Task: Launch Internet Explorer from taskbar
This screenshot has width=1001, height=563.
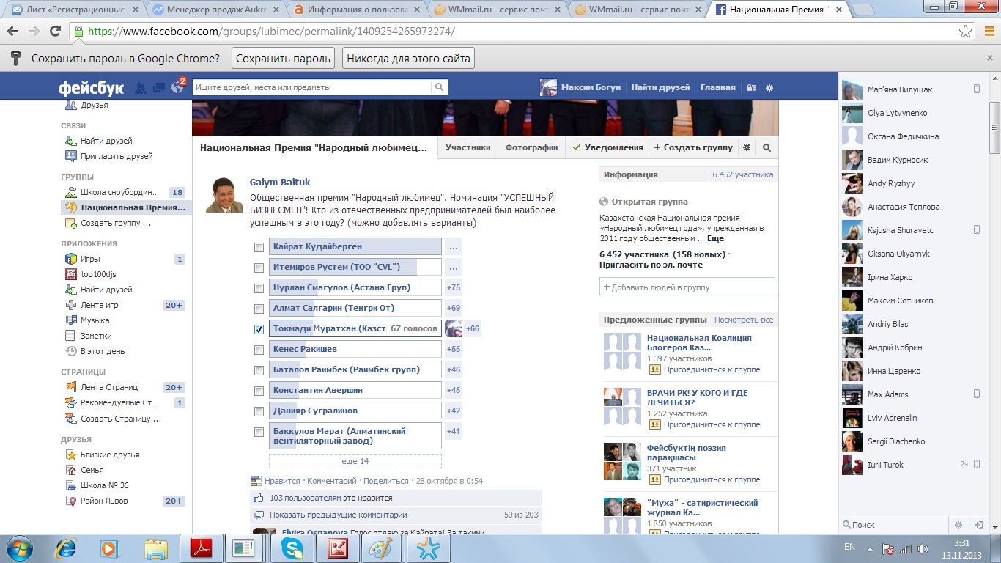Action: [x=67, y=548]
